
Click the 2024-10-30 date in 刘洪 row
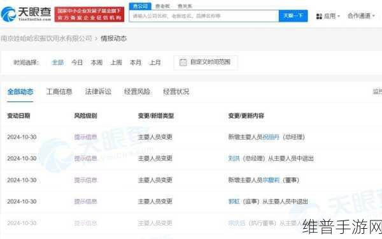click(x=22, y=159)
